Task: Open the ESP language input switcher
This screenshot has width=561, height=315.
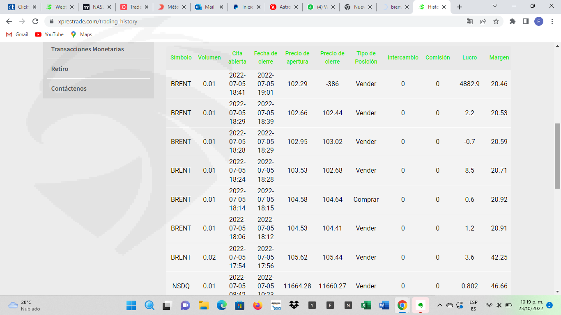Action: click(x=474, y=305)
